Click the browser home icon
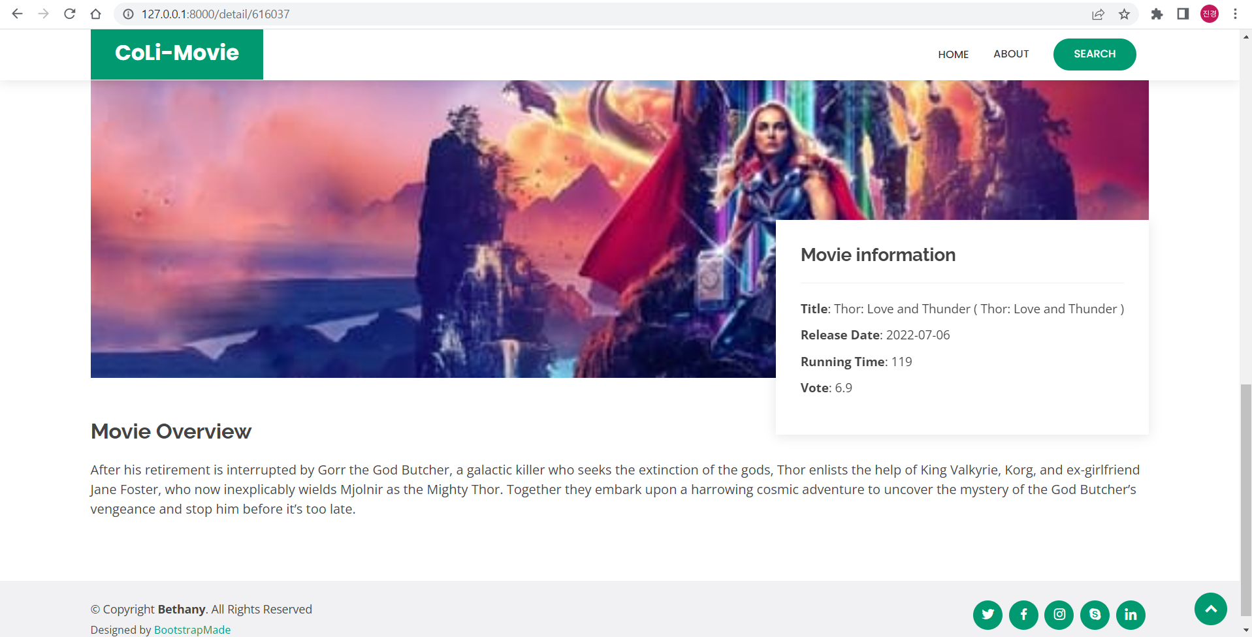Screen dimensions: 1252x637 point(96,14)
